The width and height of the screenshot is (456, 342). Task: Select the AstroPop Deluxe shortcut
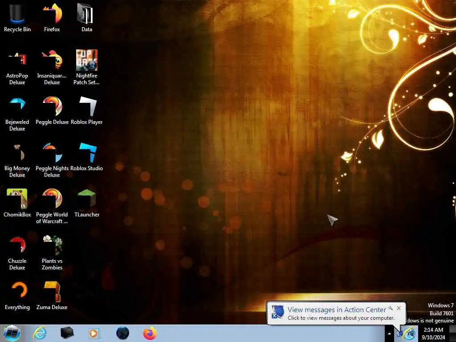click(x=17, y=68)
